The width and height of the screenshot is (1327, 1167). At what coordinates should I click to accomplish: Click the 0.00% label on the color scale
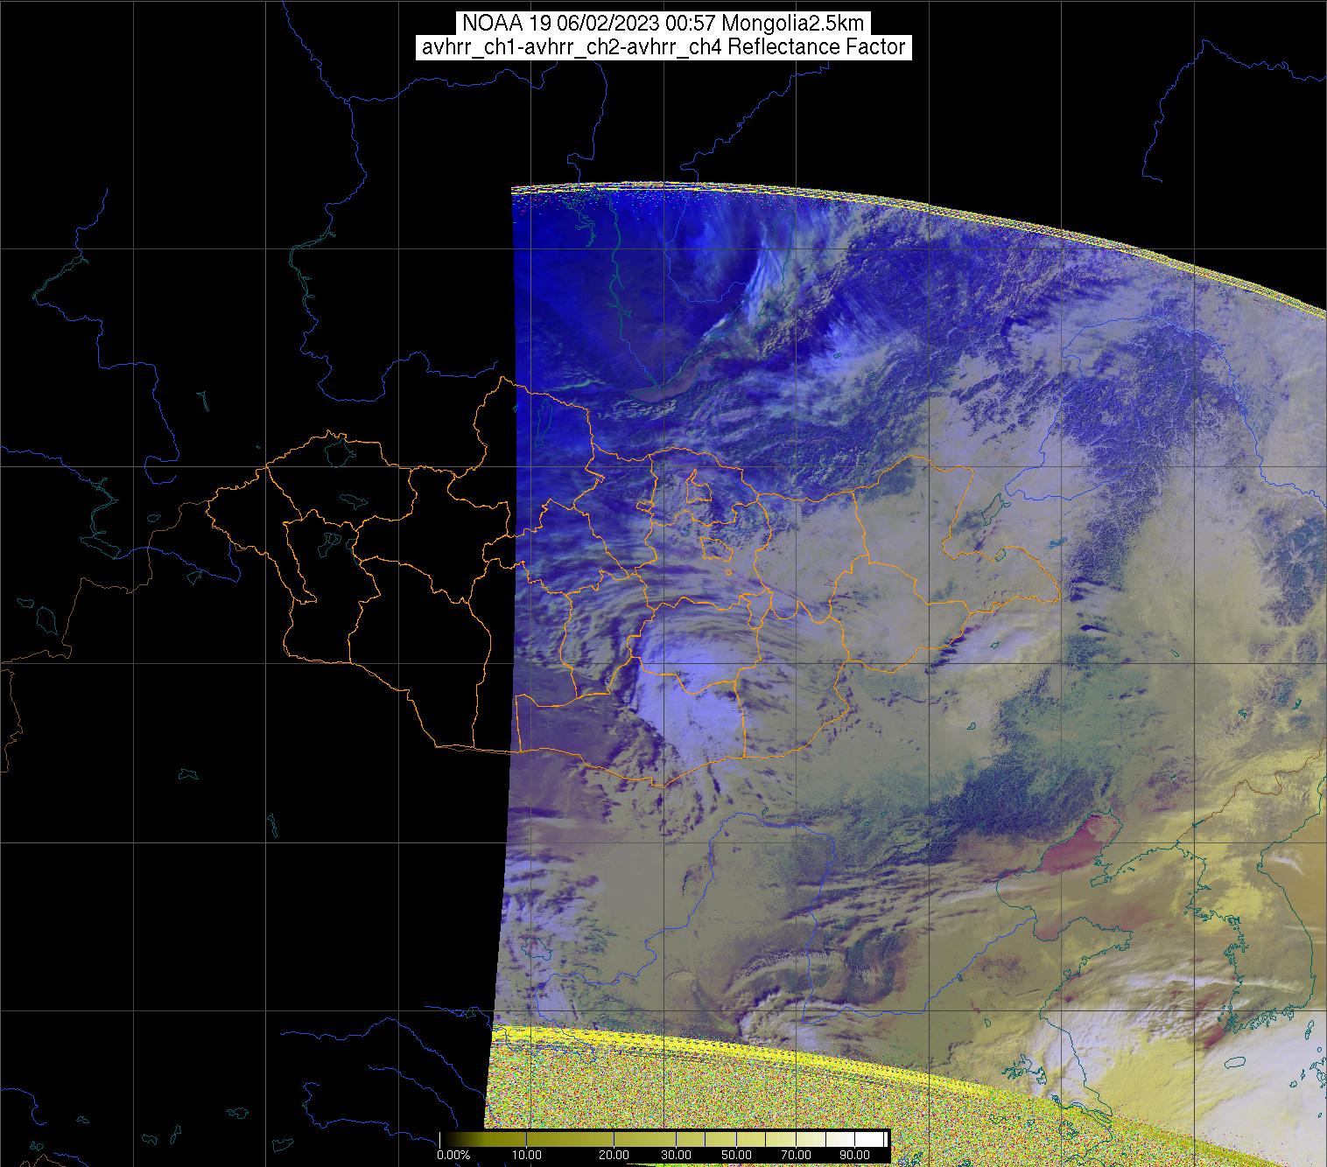tap(454, 1156)
